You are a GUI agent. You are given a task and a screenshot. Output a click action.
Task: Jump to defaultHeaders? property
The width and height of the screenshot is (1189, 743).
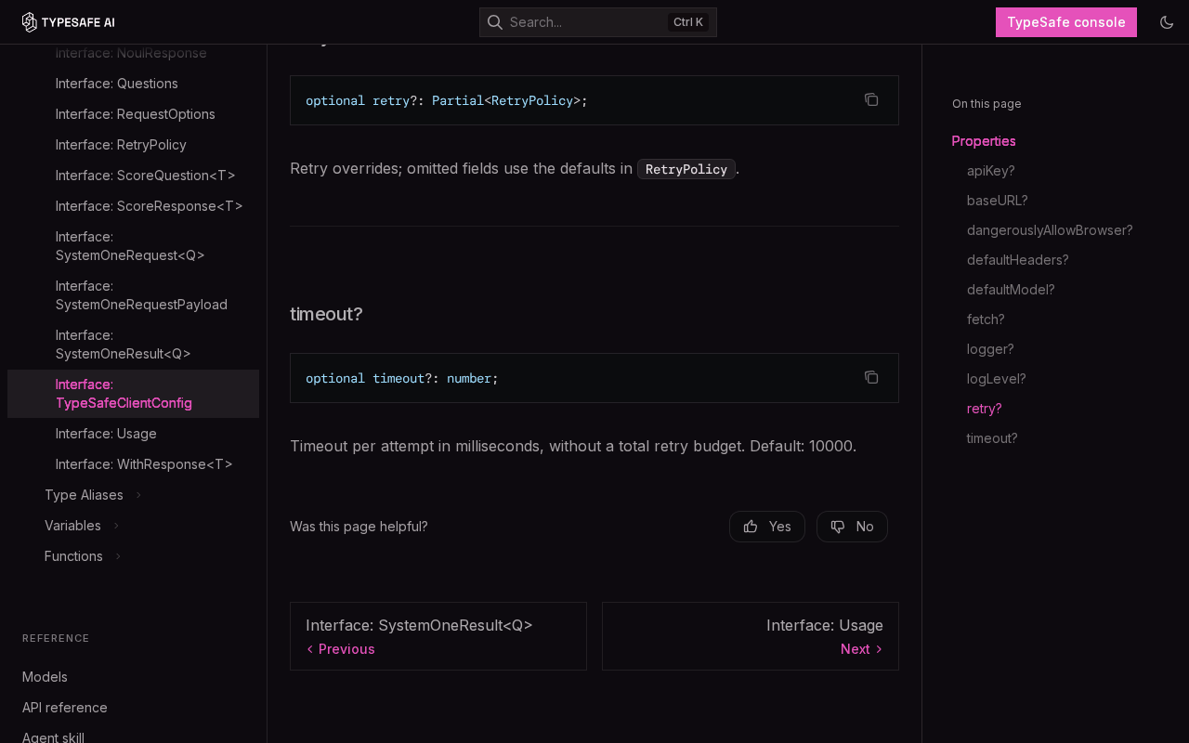click(1018, 260)
